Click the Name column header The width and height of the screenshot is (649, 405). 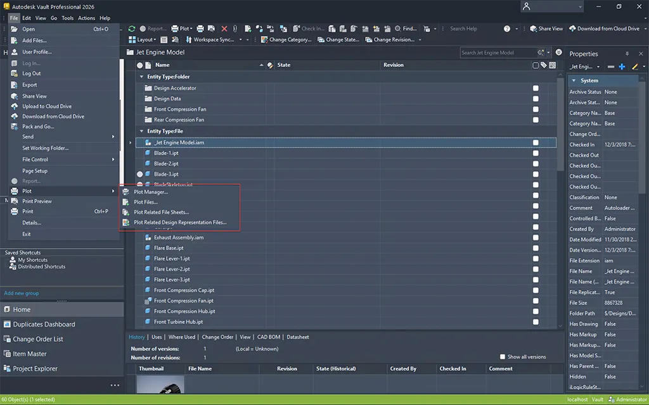click(209, 65)
